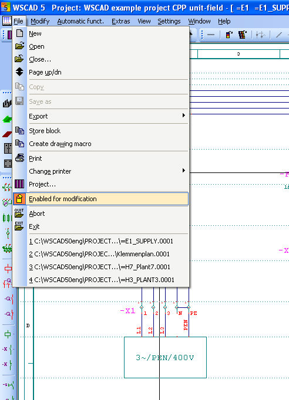Choose Exit to quit WSCAD
289x400 pixels.
[100, 226]
